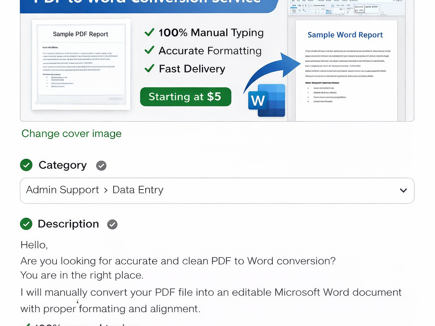This screenshot has width=435, height=326.
Task: Click 'I will manually convert your PDF' line
Action: (211, 293)
